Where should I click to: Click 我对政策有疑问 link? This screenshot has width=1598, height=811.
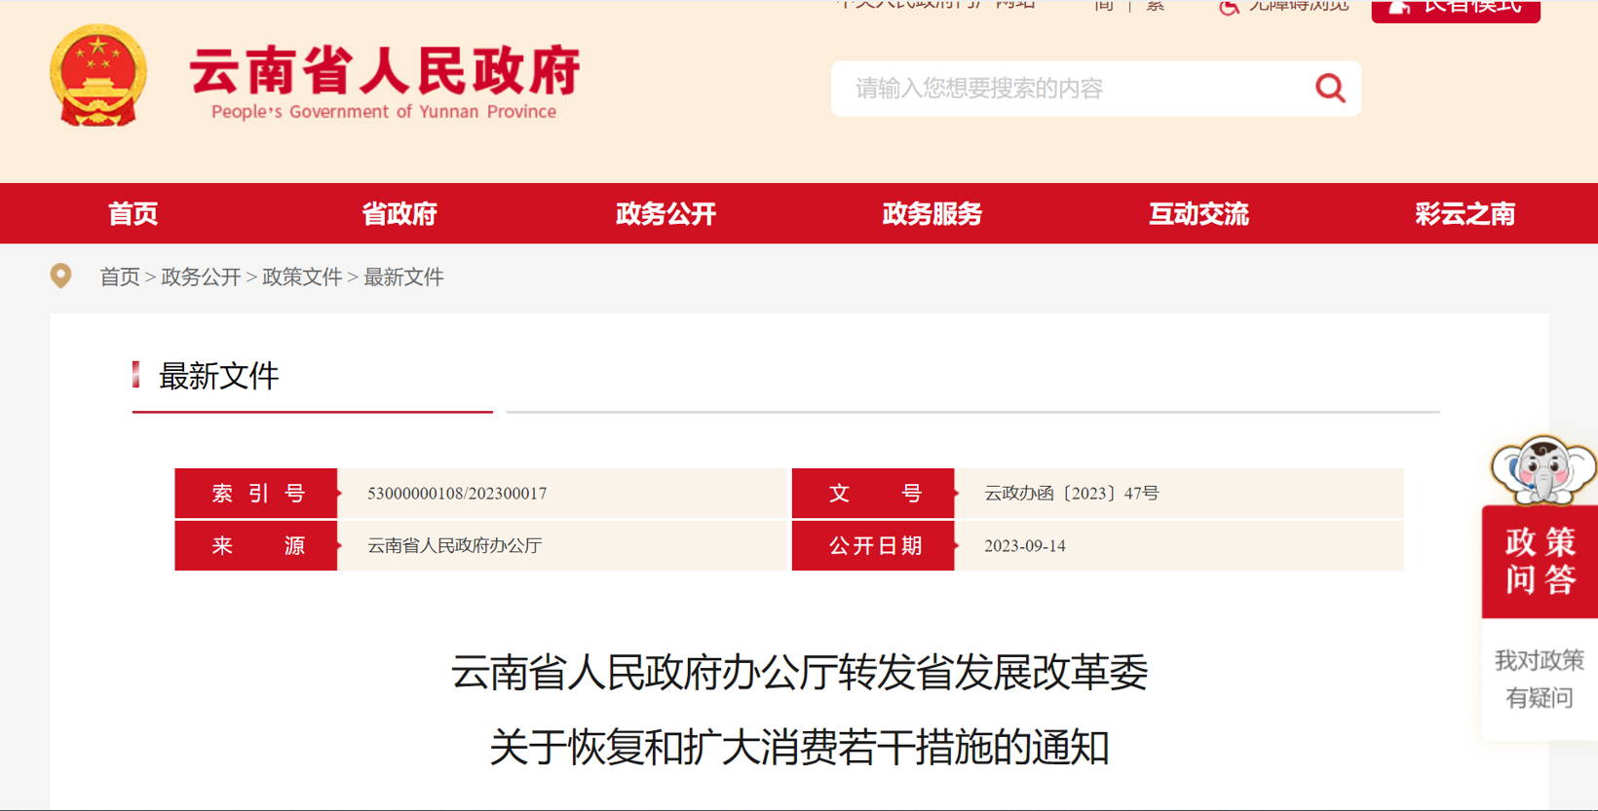1540,679
